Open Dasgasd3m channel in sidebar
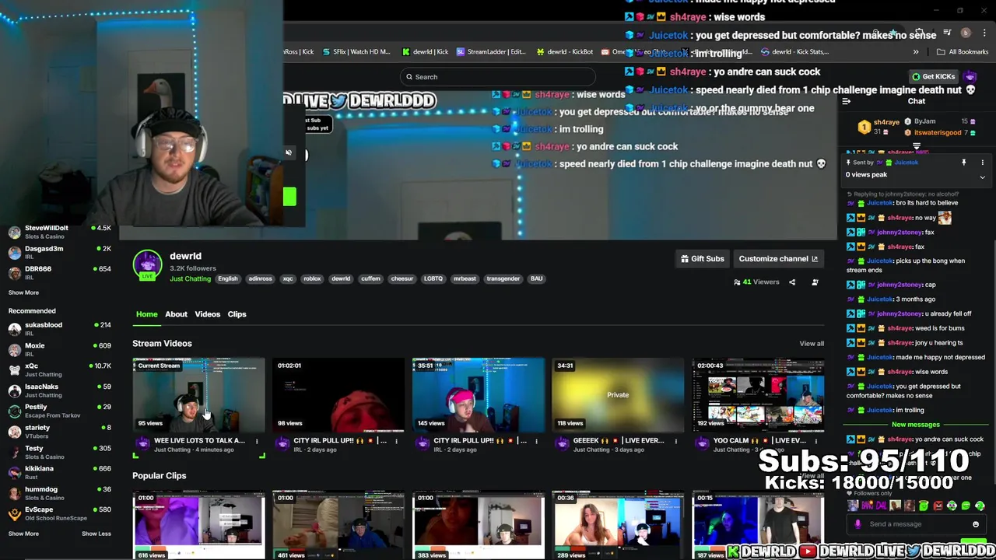 (x=58, y=252)
